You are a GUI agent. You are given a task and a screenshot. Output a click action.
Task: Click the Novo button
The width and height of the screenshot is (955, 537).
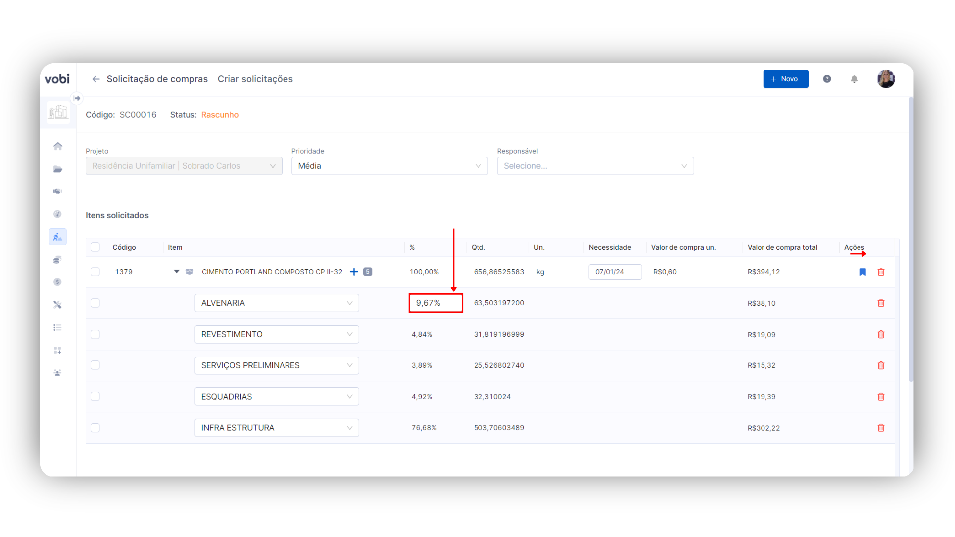(785, 79)
